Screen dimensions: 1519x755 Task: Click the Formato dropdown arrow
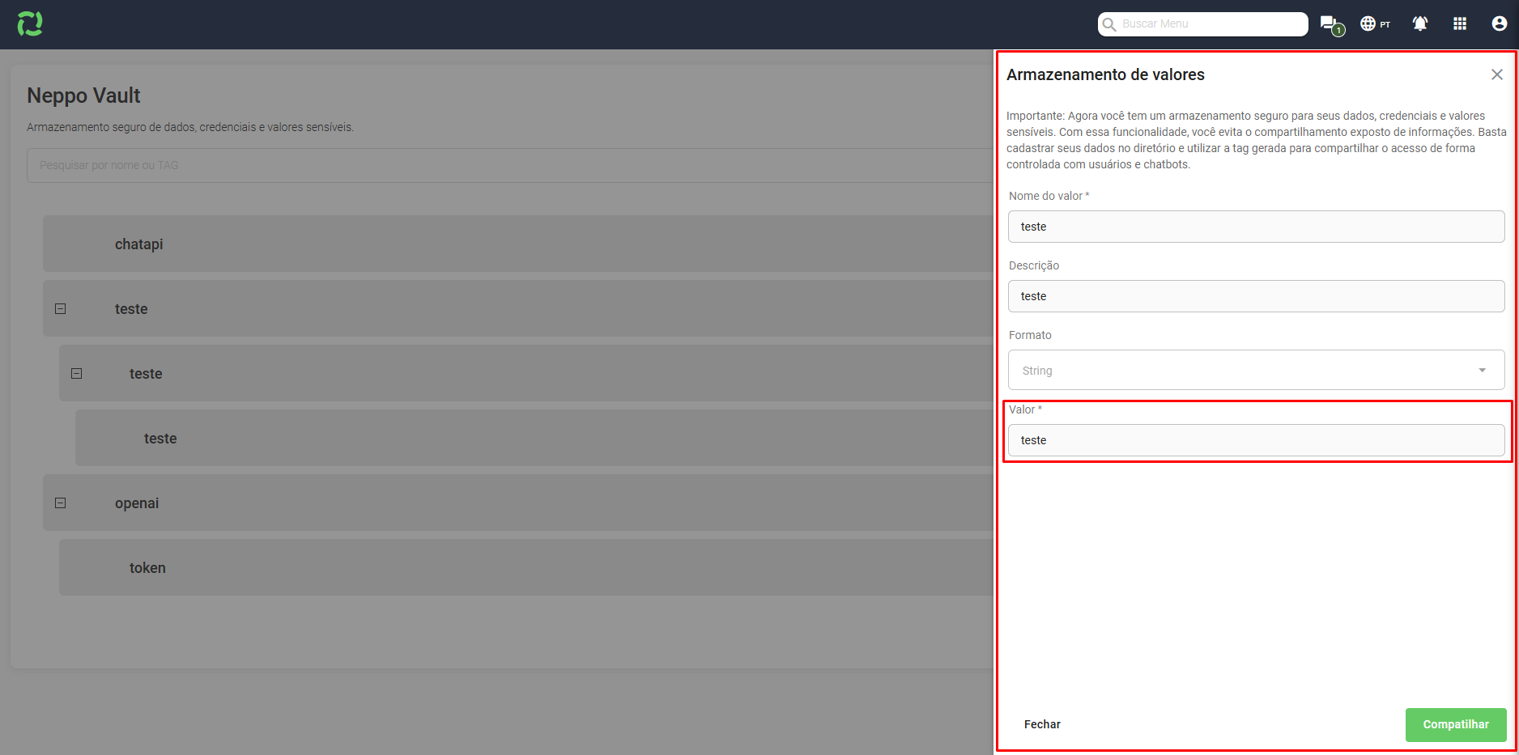click(x=1483, y=371)
